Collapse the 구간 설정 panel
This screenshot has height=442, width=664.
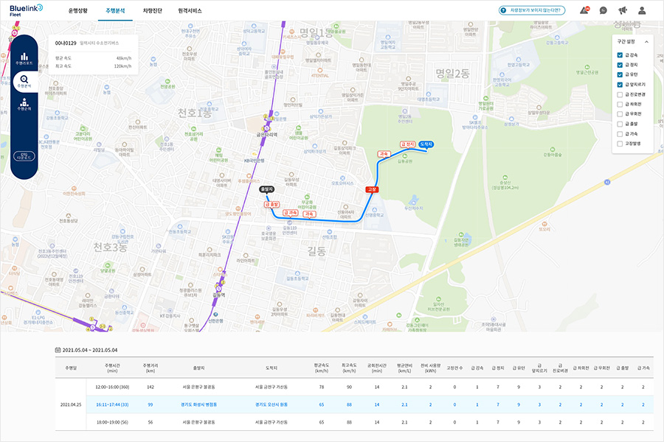[x=648, y=42]
